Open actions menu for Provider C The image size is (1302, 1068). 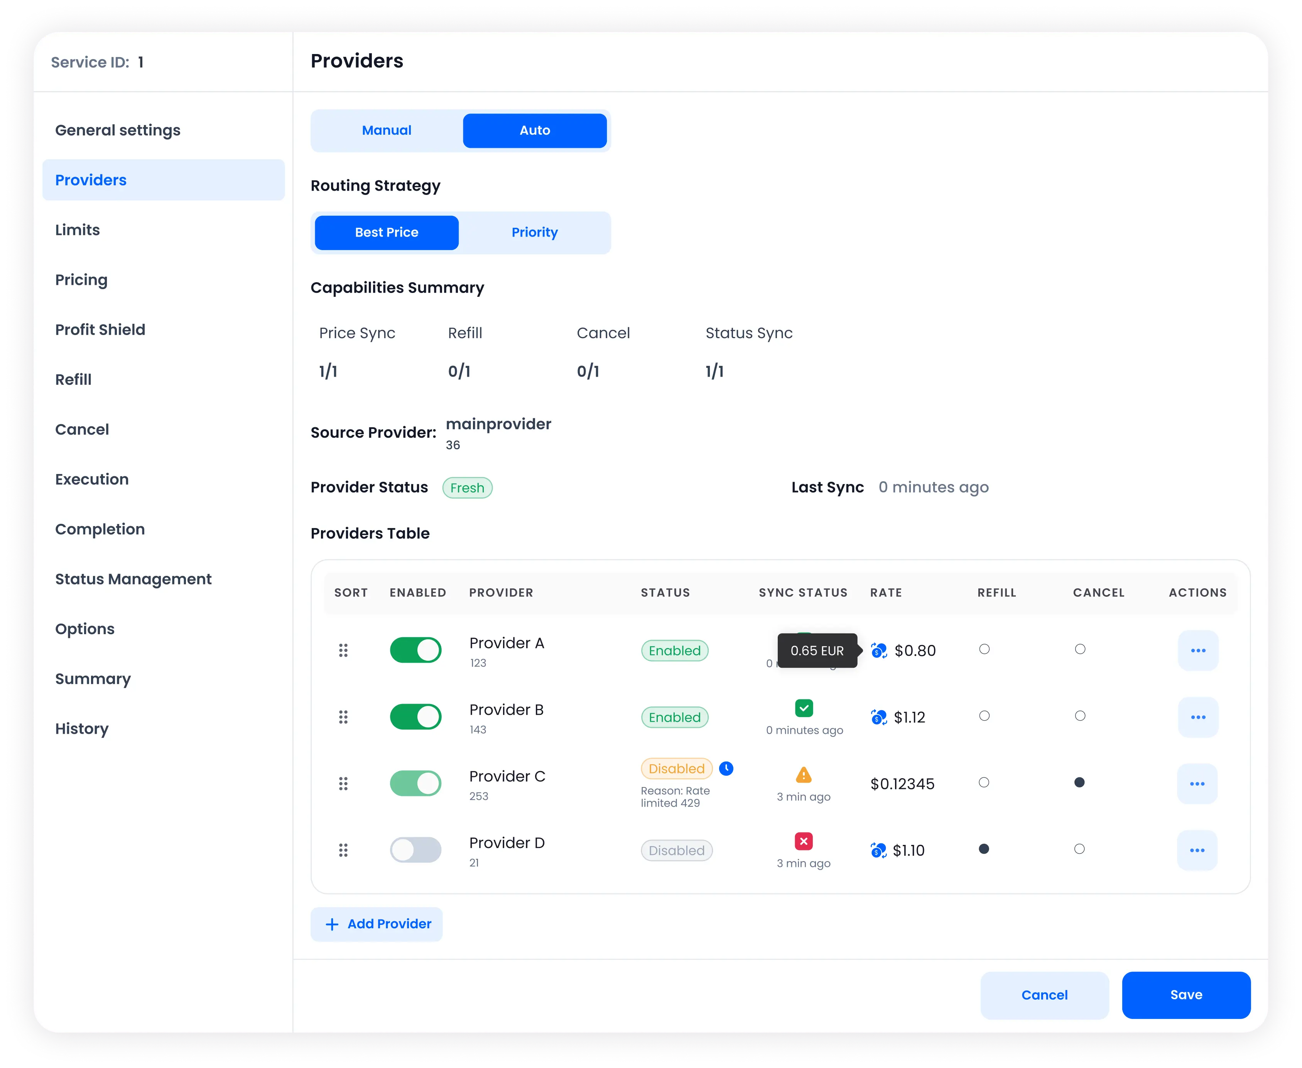1197,783
